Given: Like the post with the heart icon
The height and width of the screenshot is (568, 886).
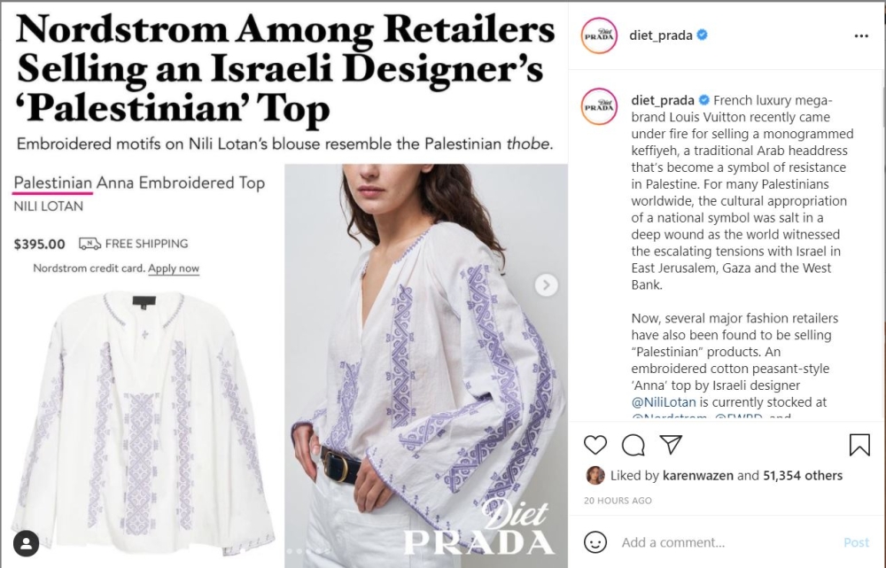Looking at the screenshot, I should pyautogui.click(x=595, y=445).
